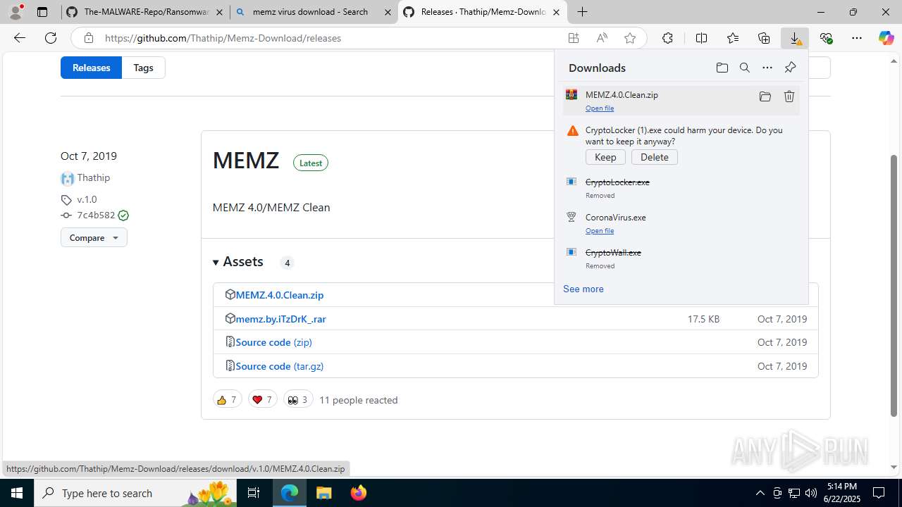Open more options in Downloads panel

point(767,68)
